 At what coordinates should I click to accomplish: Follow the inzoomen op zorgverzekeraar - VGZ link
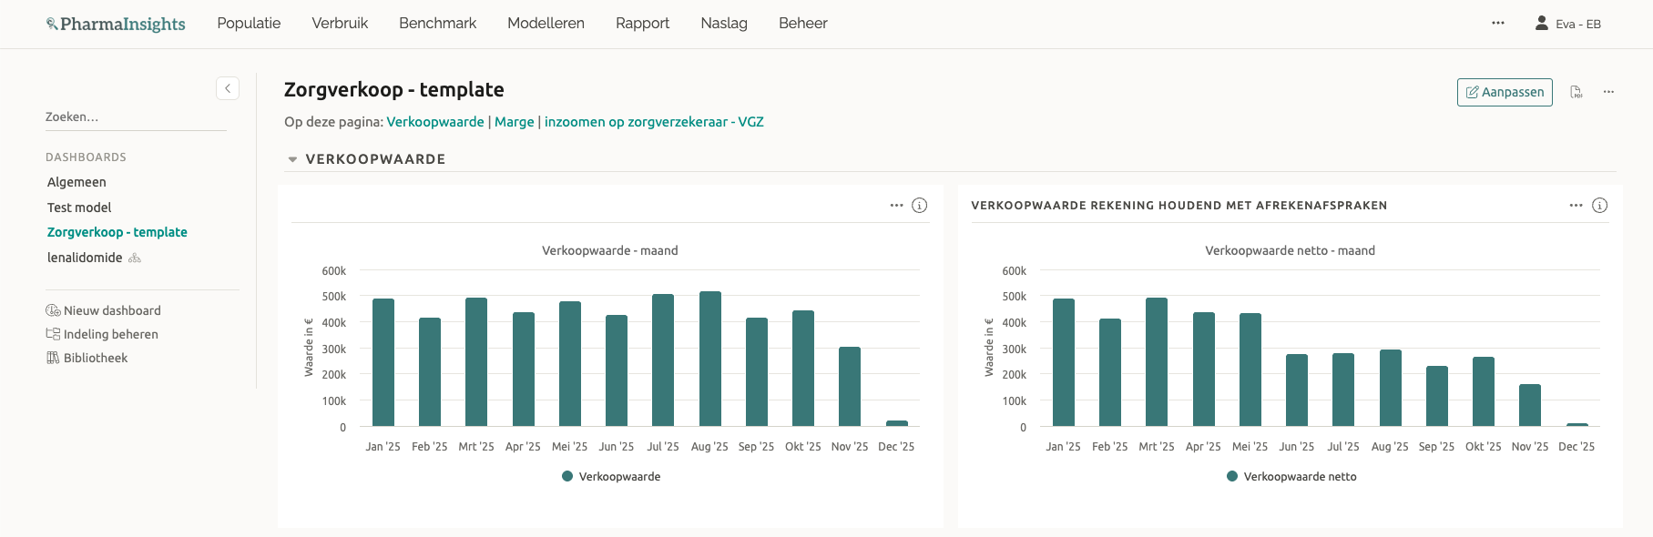click(654, 122)
